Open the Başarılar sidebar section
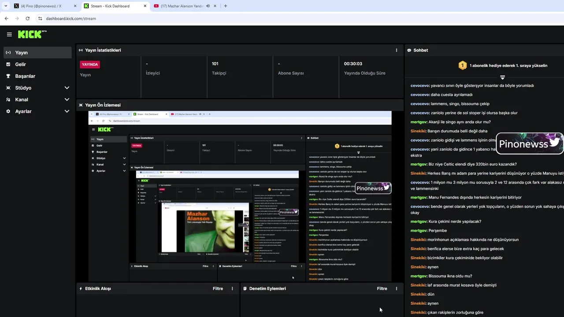564x317 pixels. click(x=37, y=76)
